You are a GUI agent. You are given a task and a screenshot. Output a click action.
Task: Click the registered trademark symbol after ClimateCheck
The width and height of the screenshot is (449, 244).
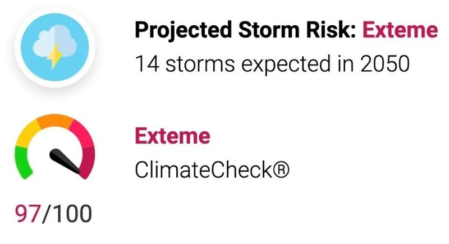[x=282, y=169]
